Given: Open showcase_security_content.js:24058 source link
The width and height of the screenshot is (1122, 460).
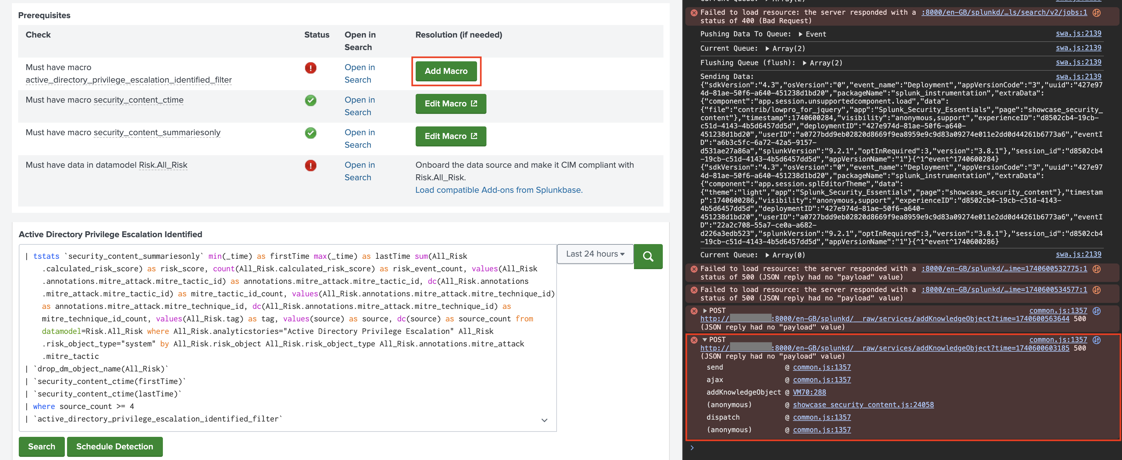Looking at the screenshot, I should [x=863, y=405].
